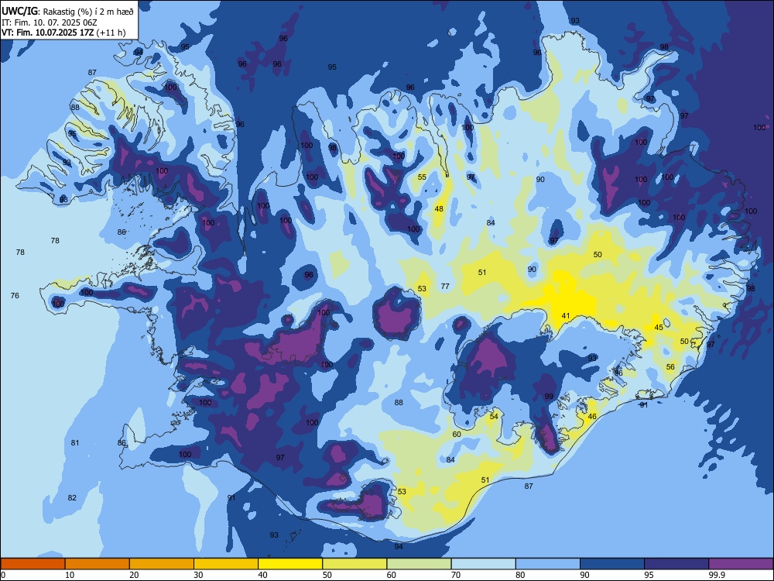
Task: Click the map value '48' in the north
Action: pos(439,209)
